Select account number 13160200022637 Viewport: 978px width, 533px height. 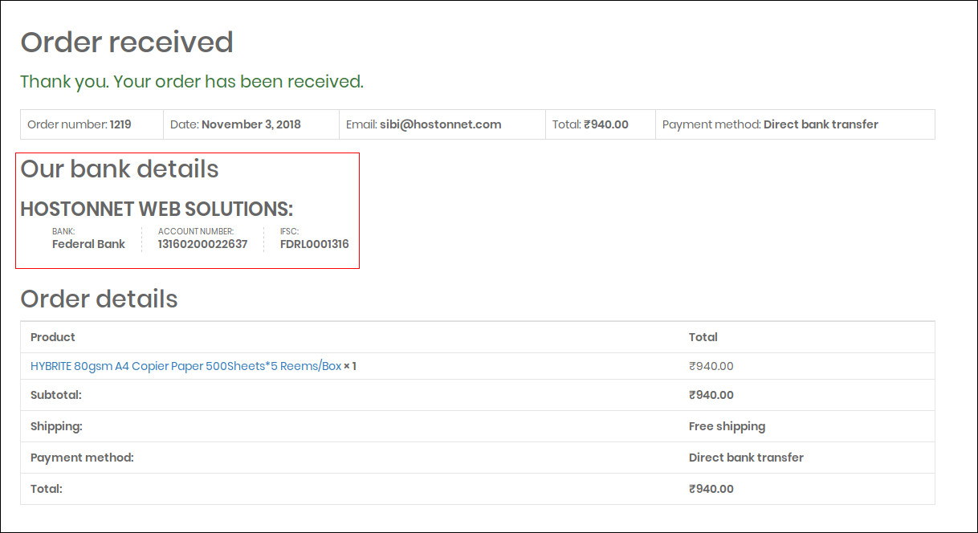[x=202, y=244]
